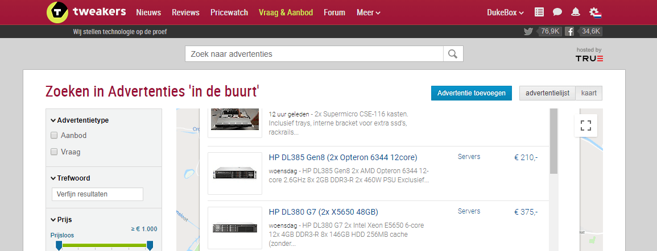657x251 pixels.
Task: Click the green price range bar
Action: pyautogui.click(x=104, y=245)
